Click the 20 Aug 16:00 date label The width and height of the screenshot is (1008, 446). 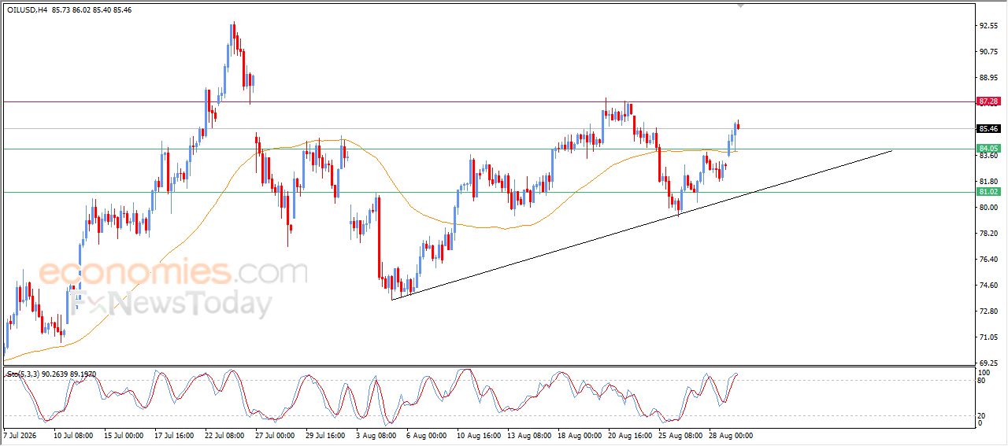(628, 434)
